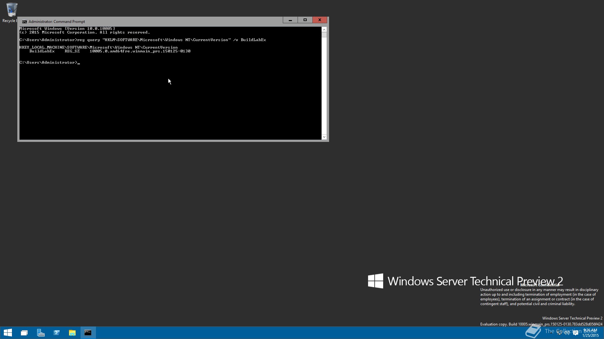The height and width of the screenshot is (339, 604).
Task: Click the console scrollbar down arrow
Action: 324,137
